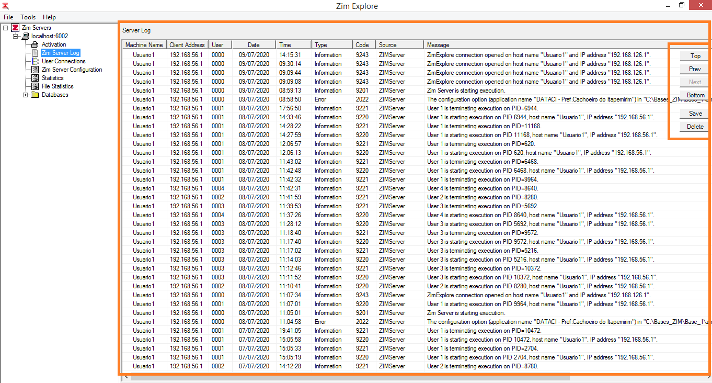Viewport: 712px width, 383px height.
Task: Select the log row timed 19:41:05
Action: pos(416,331)
